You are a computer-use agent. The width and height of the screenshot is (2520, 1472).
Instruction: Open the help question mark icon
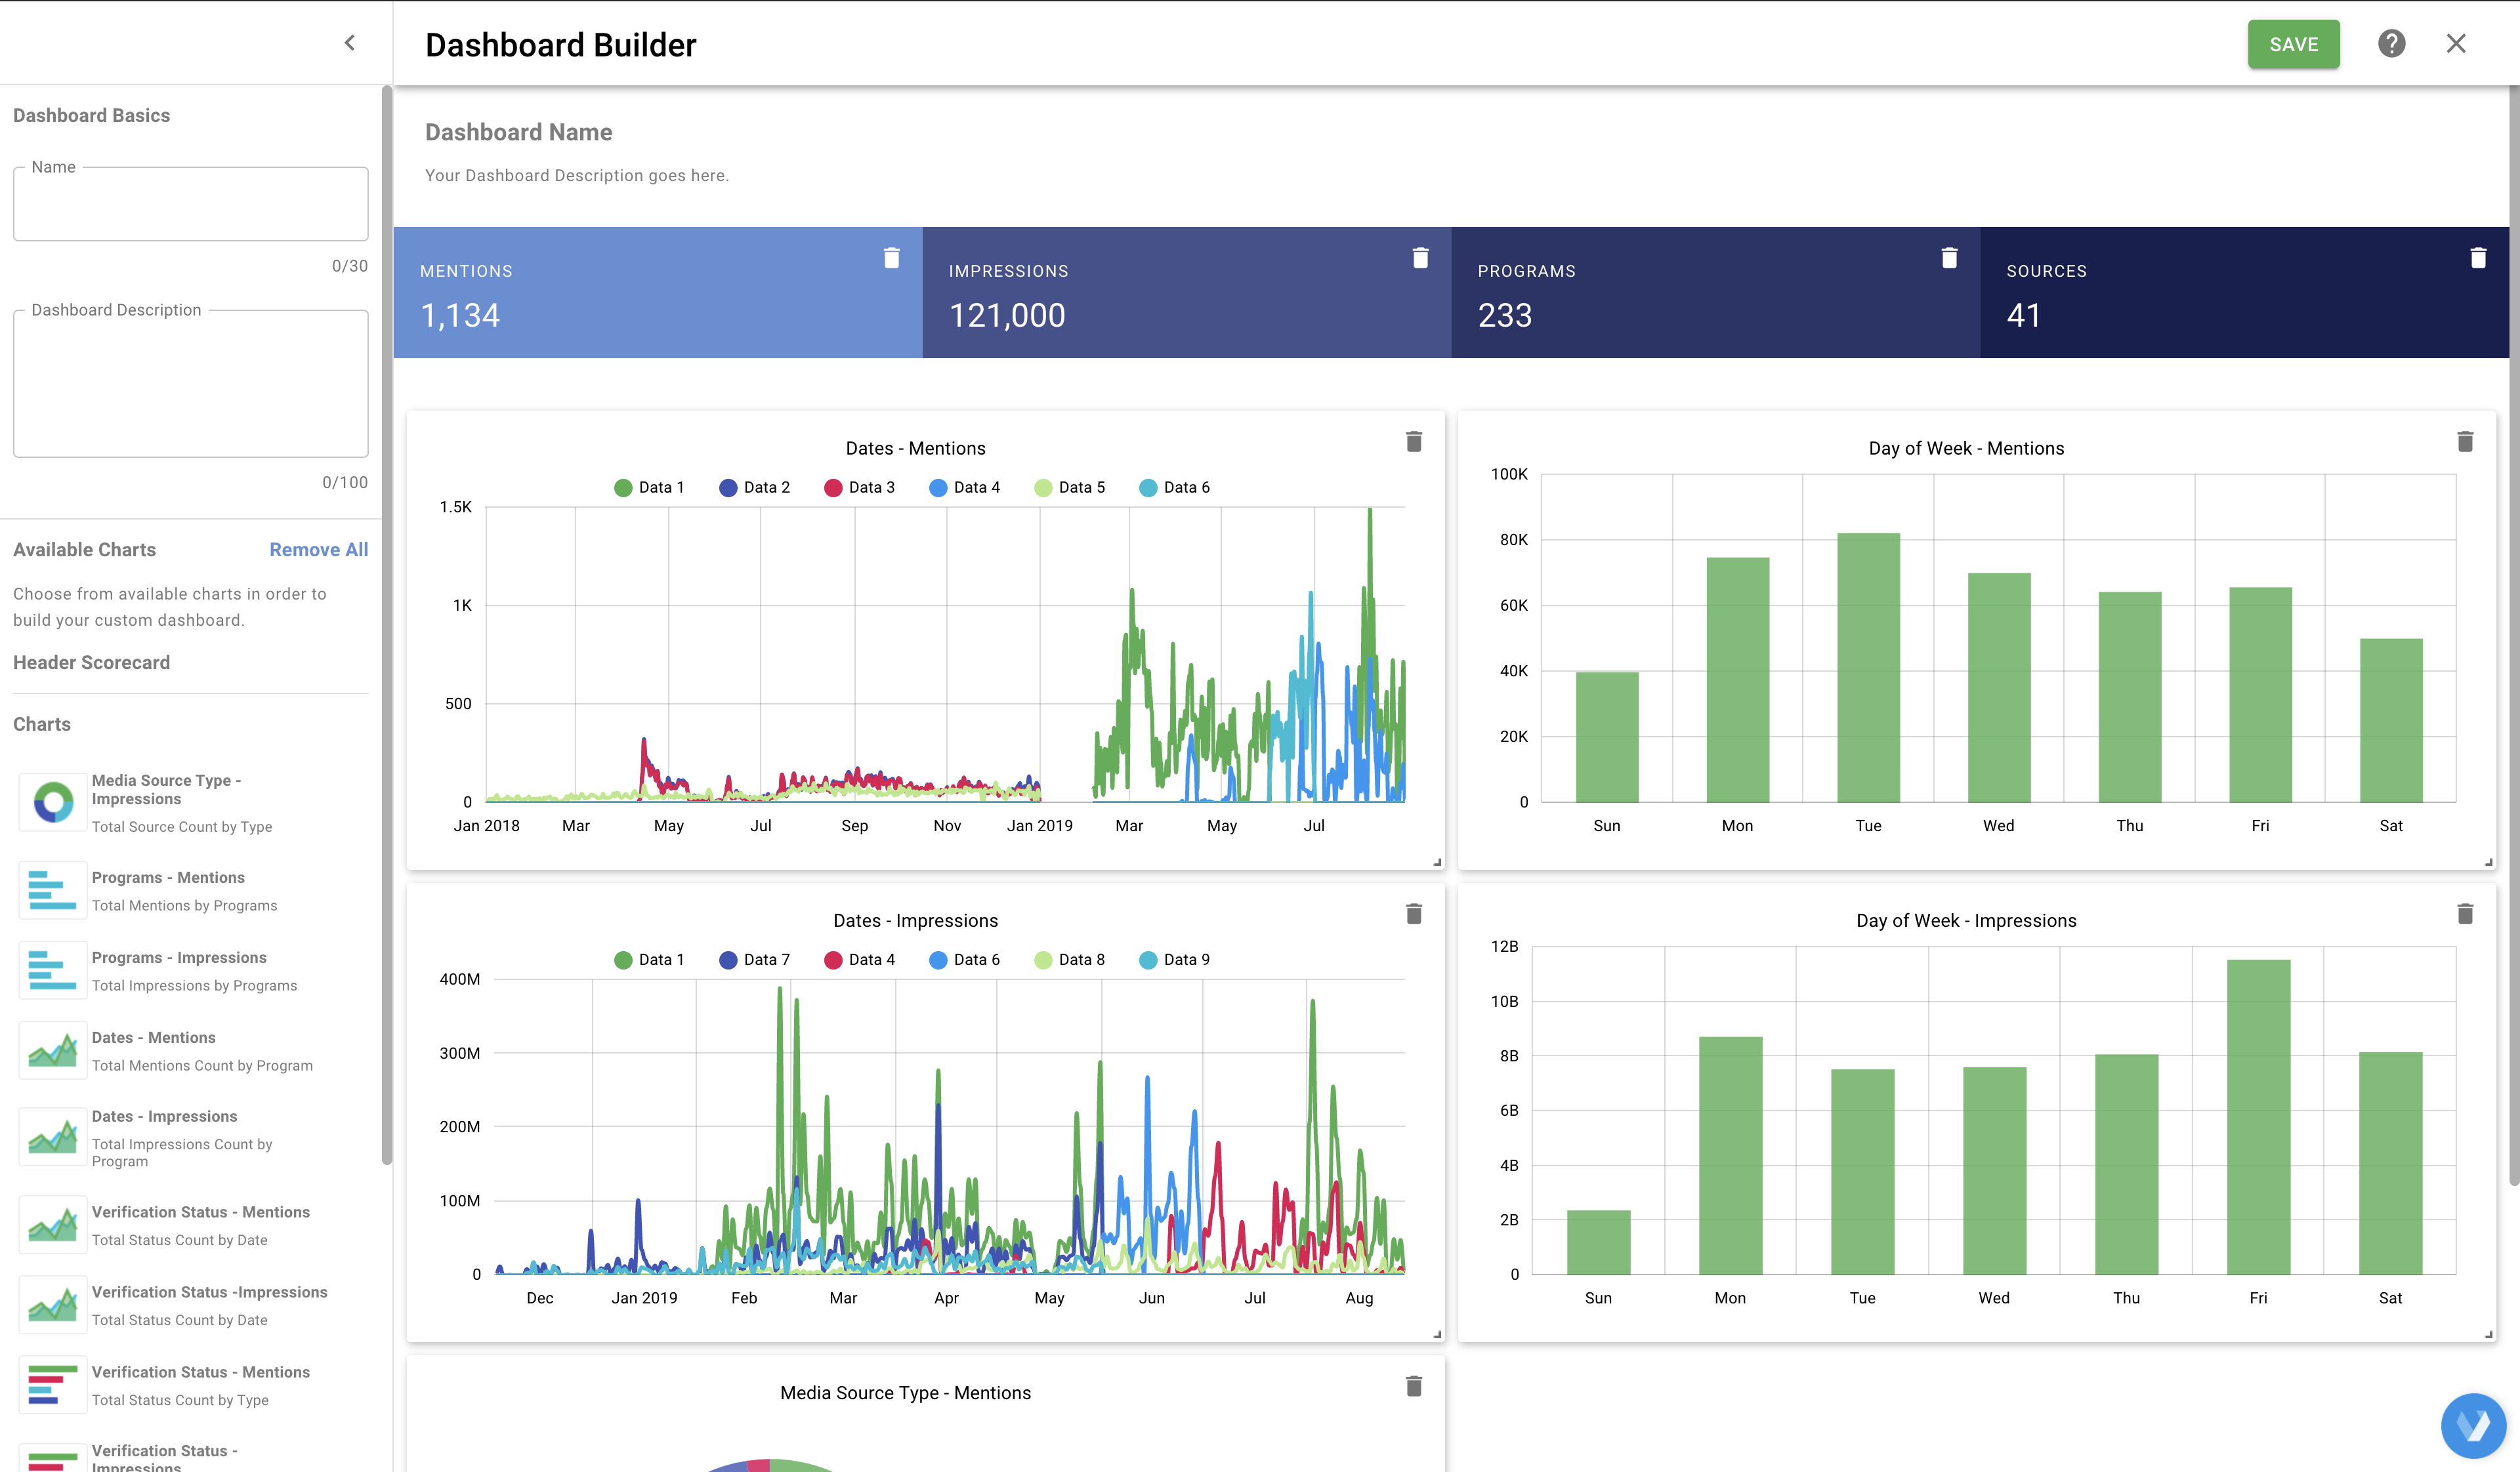(2391, 44)
